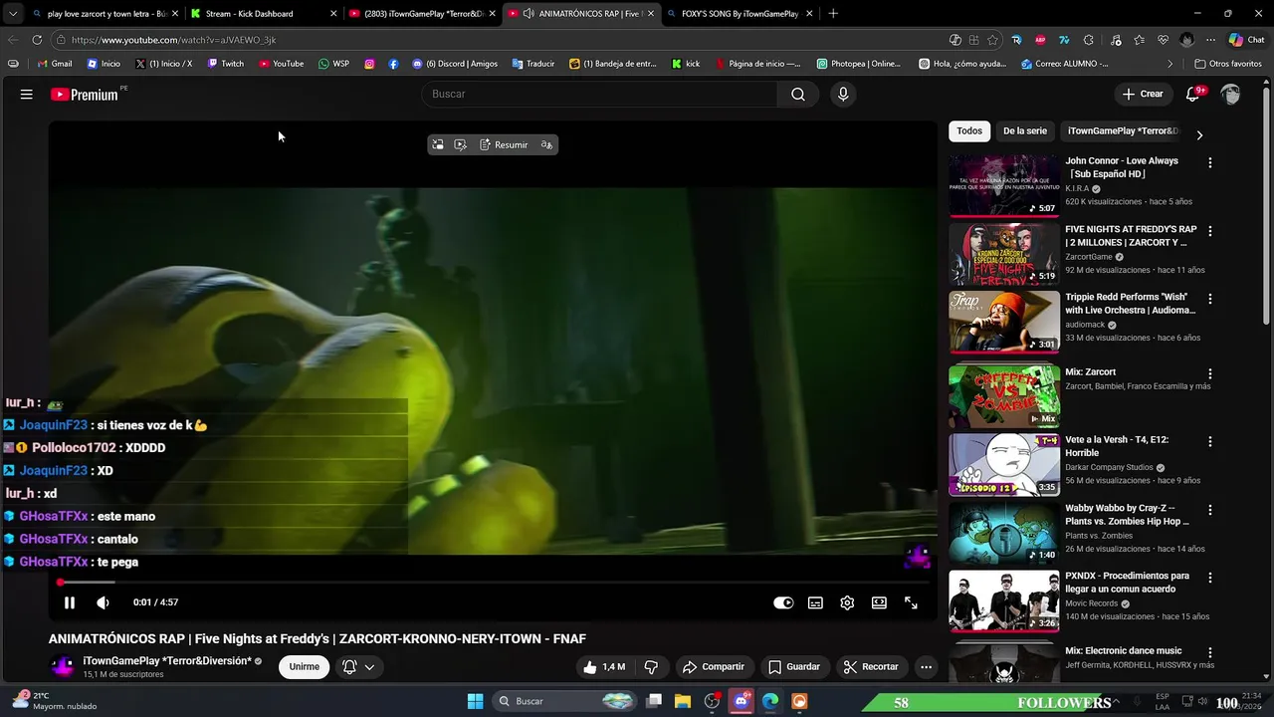Open Windows Start menu

tap(475, 701)
